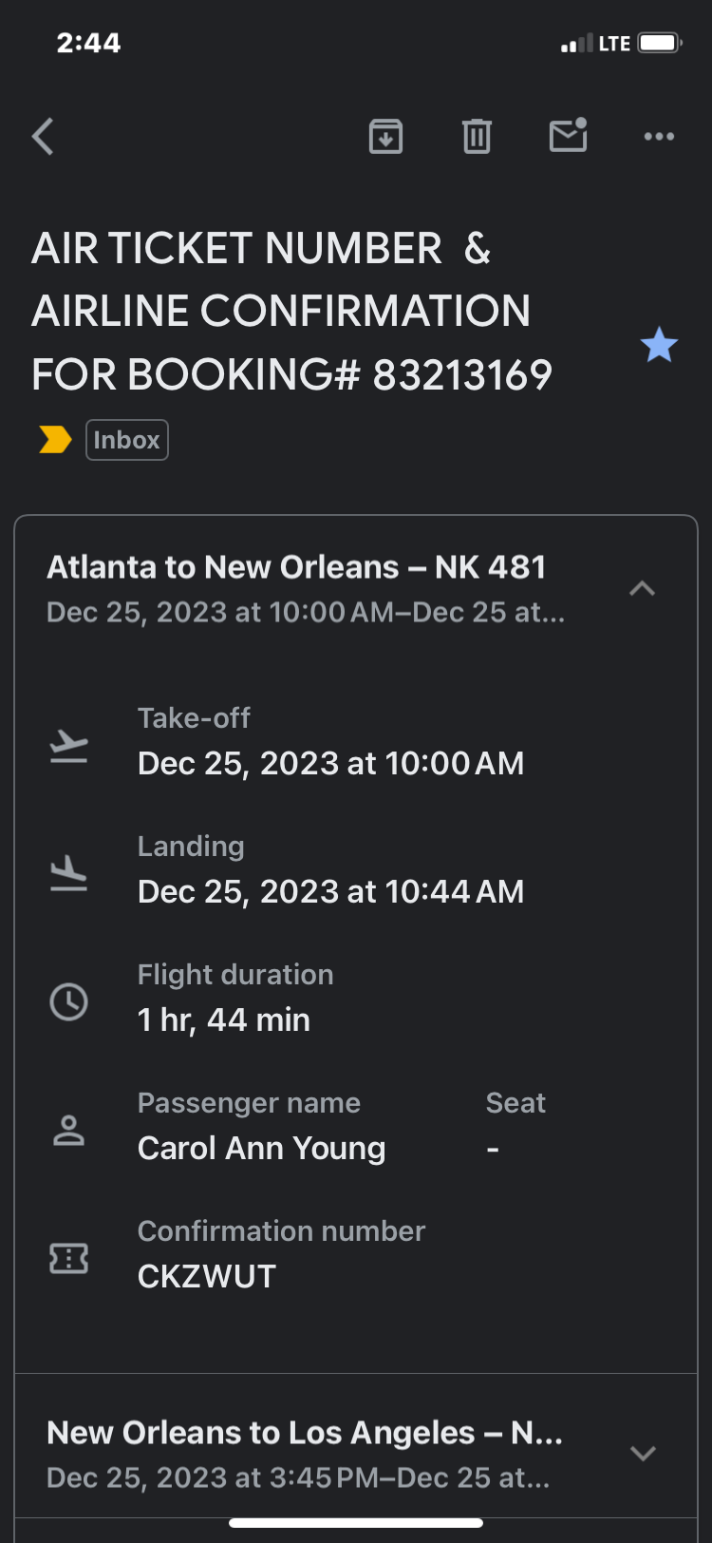Viewport: 712px width, 1543px height.
Task: Archive this email
Action: [385, 137]
